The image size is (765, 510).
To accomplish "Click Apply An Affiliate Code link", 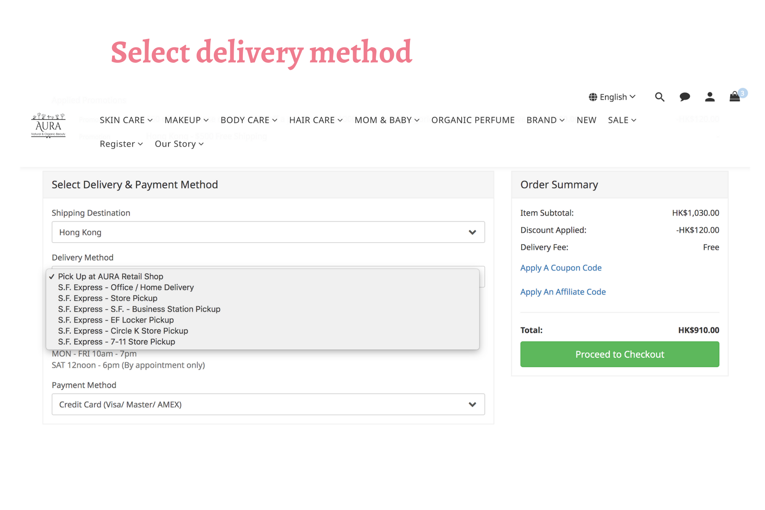I will 563,292.
